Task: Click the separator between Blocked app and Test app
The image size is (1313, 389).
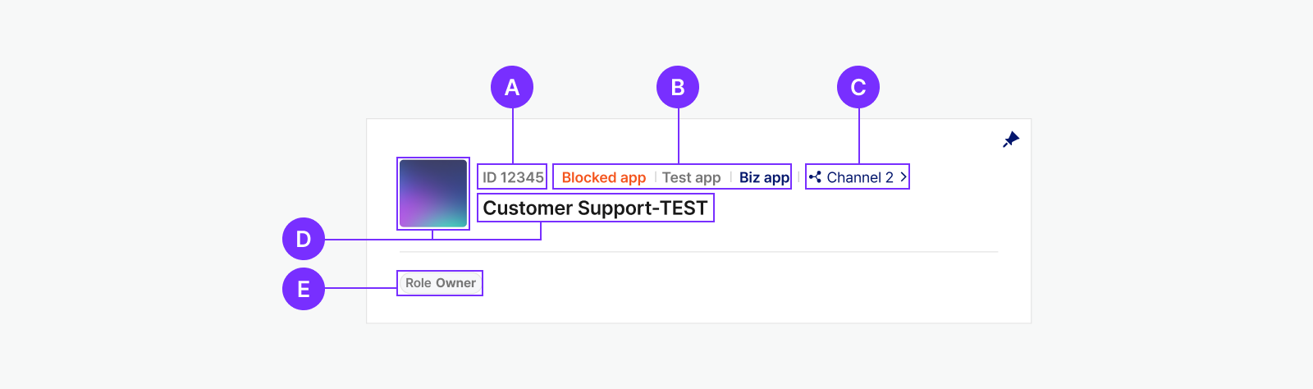Action: click(x=655, y=177)
